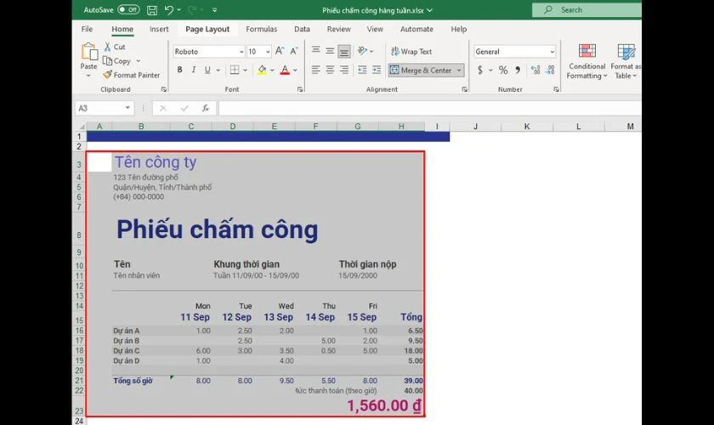714x425 pixels.
Task: Click the Cut button
Action: [x=115, y=47]
